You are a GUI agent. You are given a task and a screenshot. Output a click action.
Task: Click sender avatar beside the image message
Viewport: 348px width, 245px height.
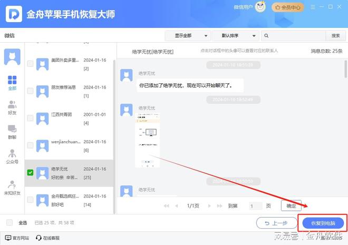127,110
